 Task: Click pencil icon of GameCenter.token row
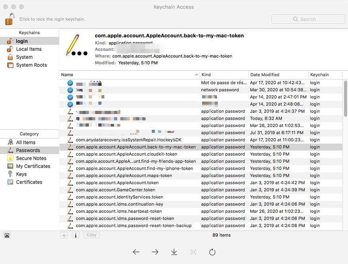[x=70, y=190]
